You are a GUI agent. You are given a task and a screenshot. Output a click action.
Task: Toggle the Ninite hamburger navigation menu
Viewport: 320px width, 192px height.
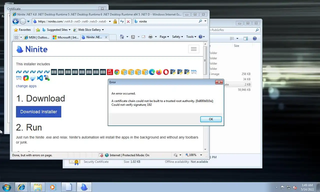tap(193, 49)
